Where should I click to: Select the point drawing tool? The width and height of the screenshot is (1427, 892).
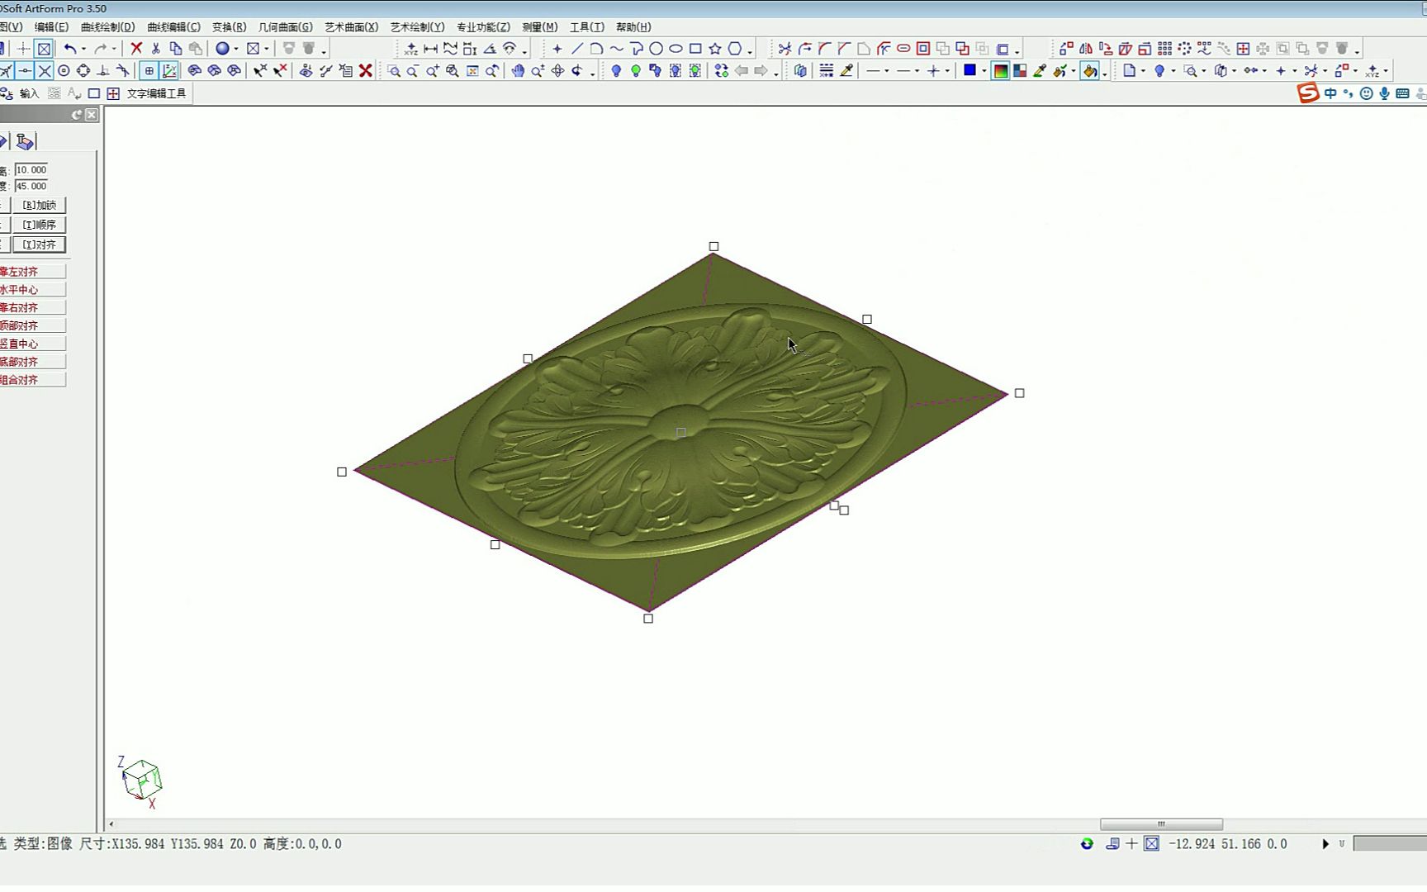557,49
